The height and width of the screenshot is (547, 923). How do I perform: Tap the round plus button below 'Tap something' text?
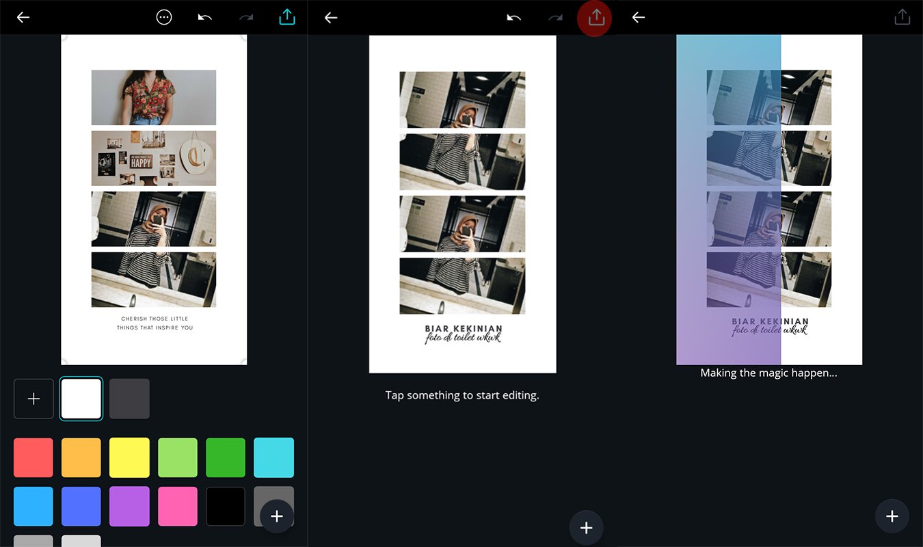[x=586, y=527]
